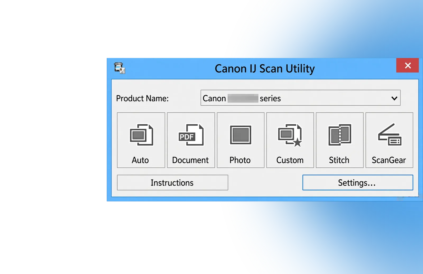Expand the Product Name dropdown arrow
Viewport: 423px width, 274px height.
tap(394, 98)
